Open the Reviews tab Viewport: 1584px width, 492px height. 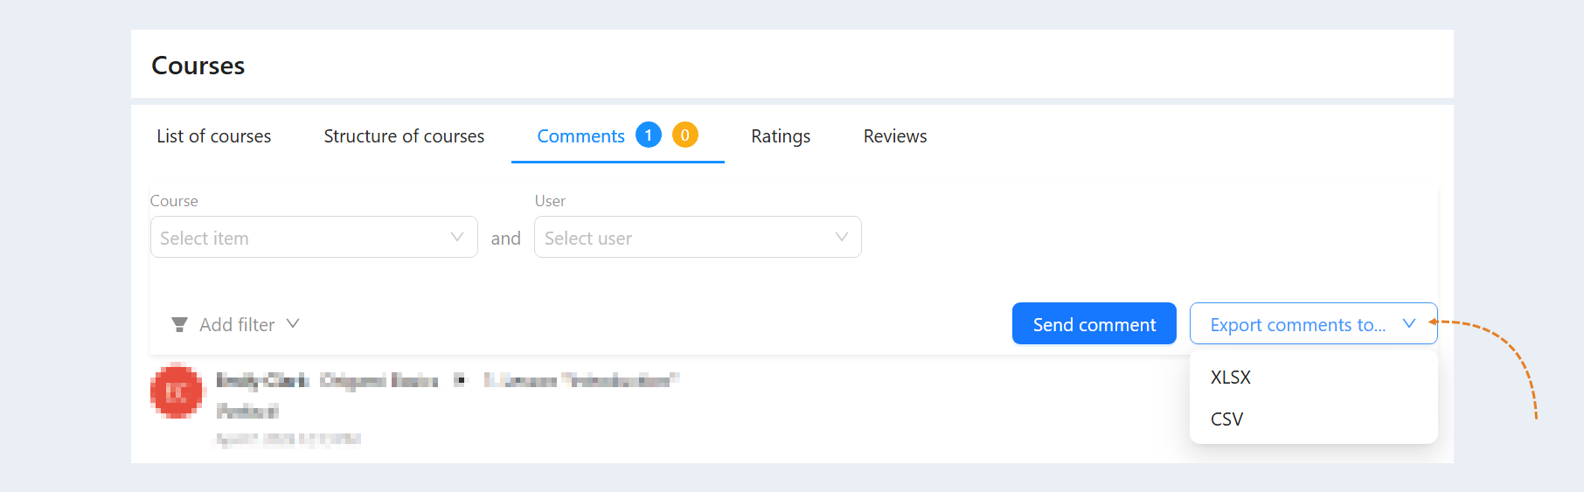coord(895,136)
